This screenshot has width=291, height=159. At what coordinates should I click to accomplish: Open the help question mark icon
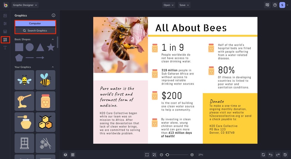(x=275, y=5)
